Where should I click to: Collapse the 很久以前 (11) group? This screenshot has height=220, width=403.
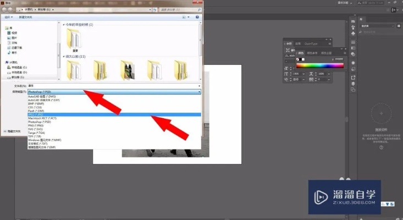(64, 57)
